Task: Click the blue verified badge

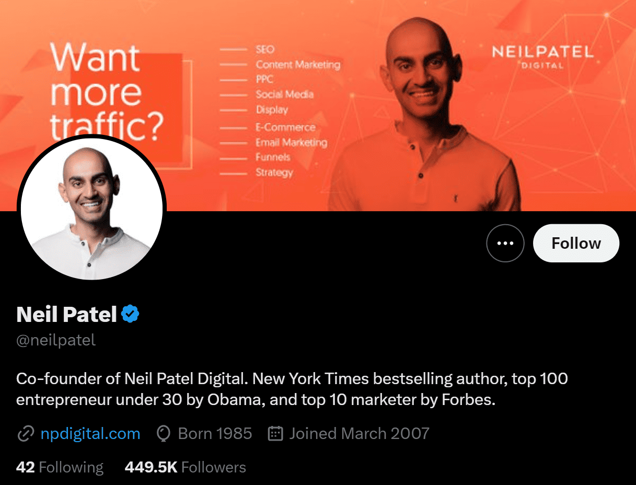Action: pos(130,314)
